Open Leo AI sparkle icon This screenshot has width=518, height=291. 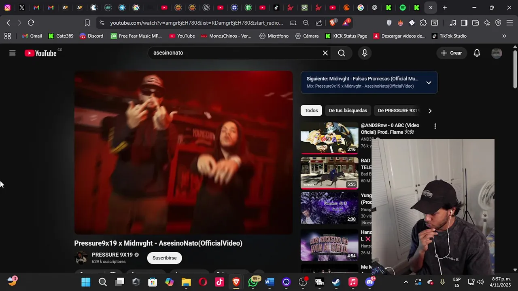[x=487, y=23]
